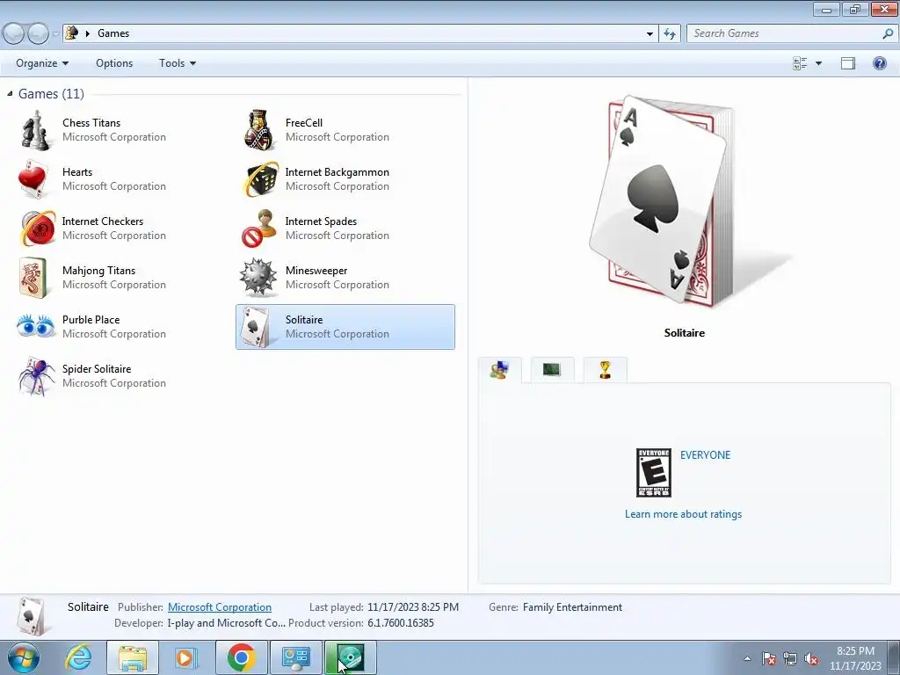Viewport: 900px width, 675px height.
Task: Open the Organize dropdown menu
Action: 42,63
